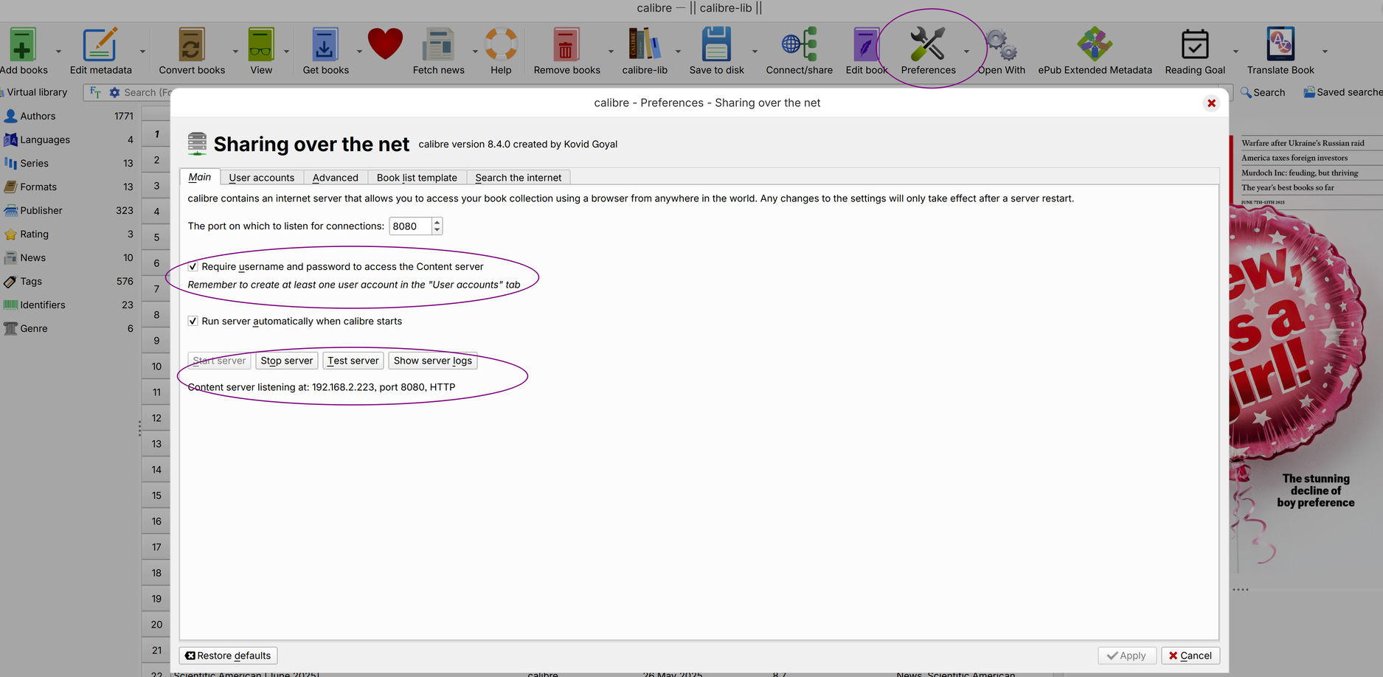Toggle Run server automatically when calibre starts
1383x677 pixels.
coord(193,322)
